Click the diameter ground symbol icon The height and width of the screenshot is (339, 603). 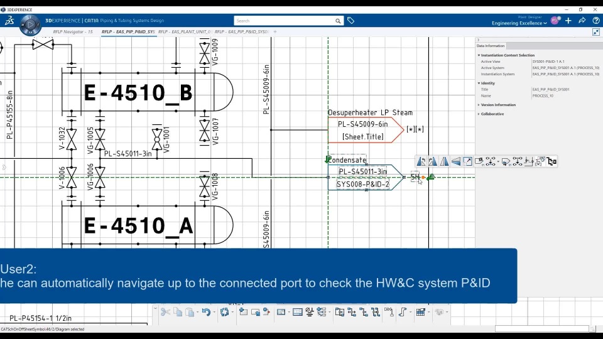pos(310,312)
